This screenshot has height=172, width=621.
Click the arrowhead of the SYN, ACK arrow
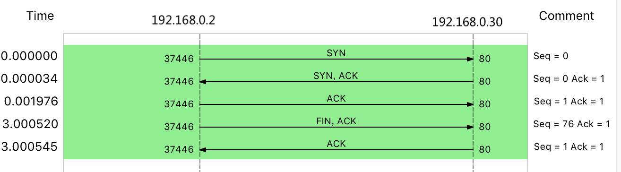(203, 82)
